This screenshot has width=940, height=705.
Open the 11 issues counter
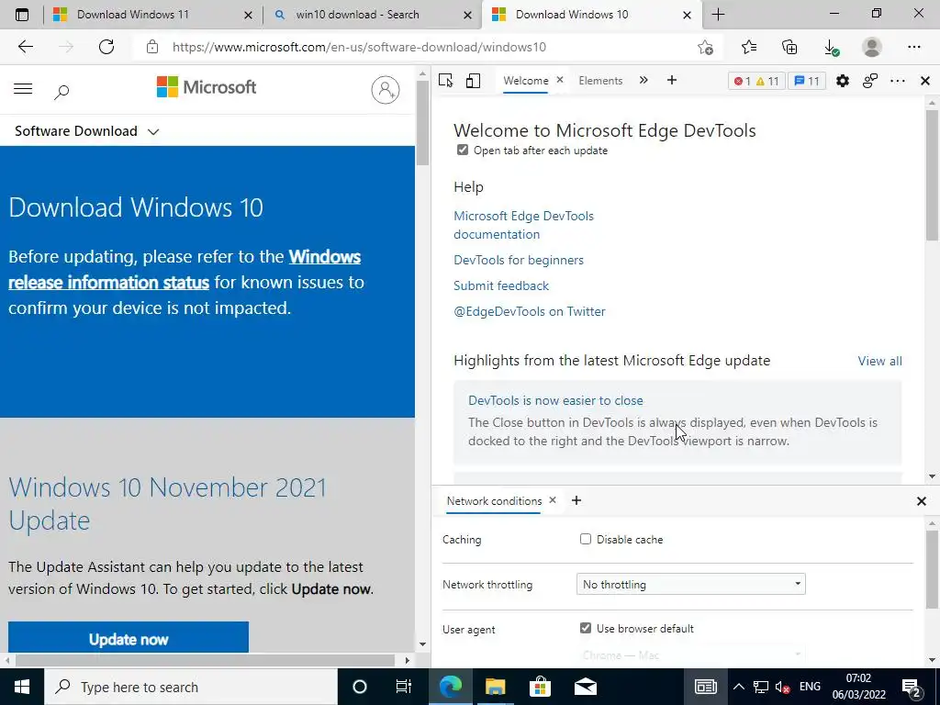pyautogui.click(x=806, y=81)
